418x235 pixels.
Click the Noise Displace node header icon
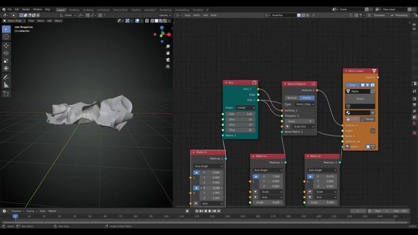[x=313, y=84]
